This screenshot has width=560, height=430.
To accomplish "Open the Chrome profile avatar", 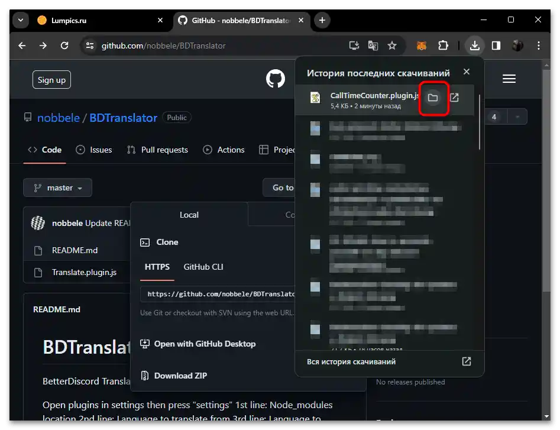I will 517,46.
